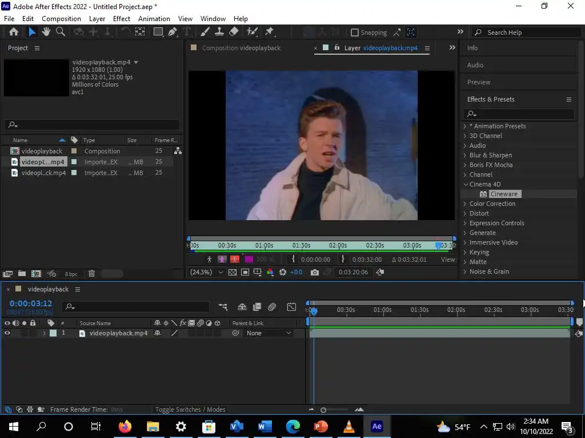
Task: Select the Rectangle shape tool
Action: [158, 32]
